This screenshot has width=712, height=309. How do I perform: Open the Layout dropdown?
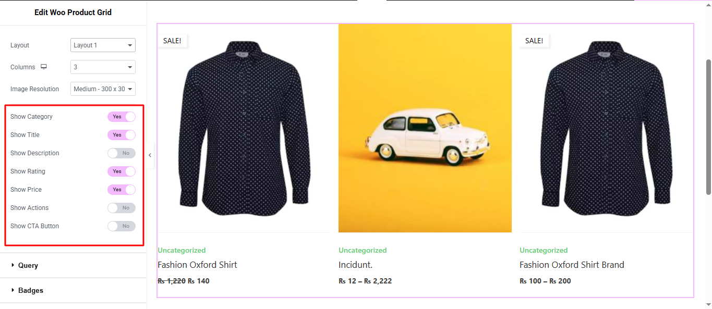tap(103, 45)
